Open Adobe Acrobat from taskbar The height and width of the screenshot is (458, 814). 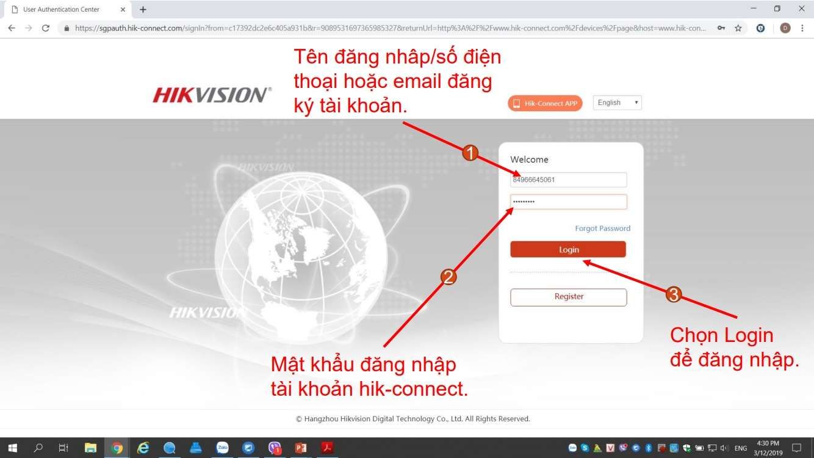pyautogui.click(x=328, y=448)
